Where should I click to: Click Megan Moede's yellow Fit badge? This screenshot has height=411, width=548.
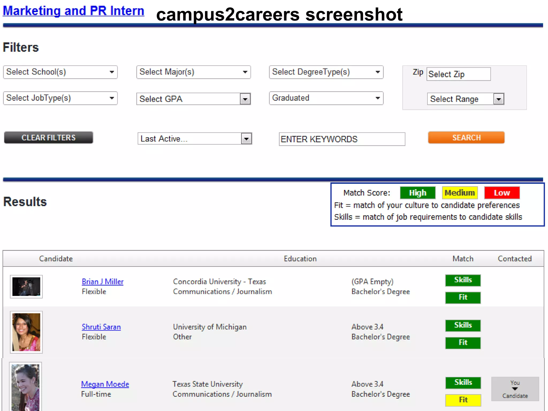(463, 400)
